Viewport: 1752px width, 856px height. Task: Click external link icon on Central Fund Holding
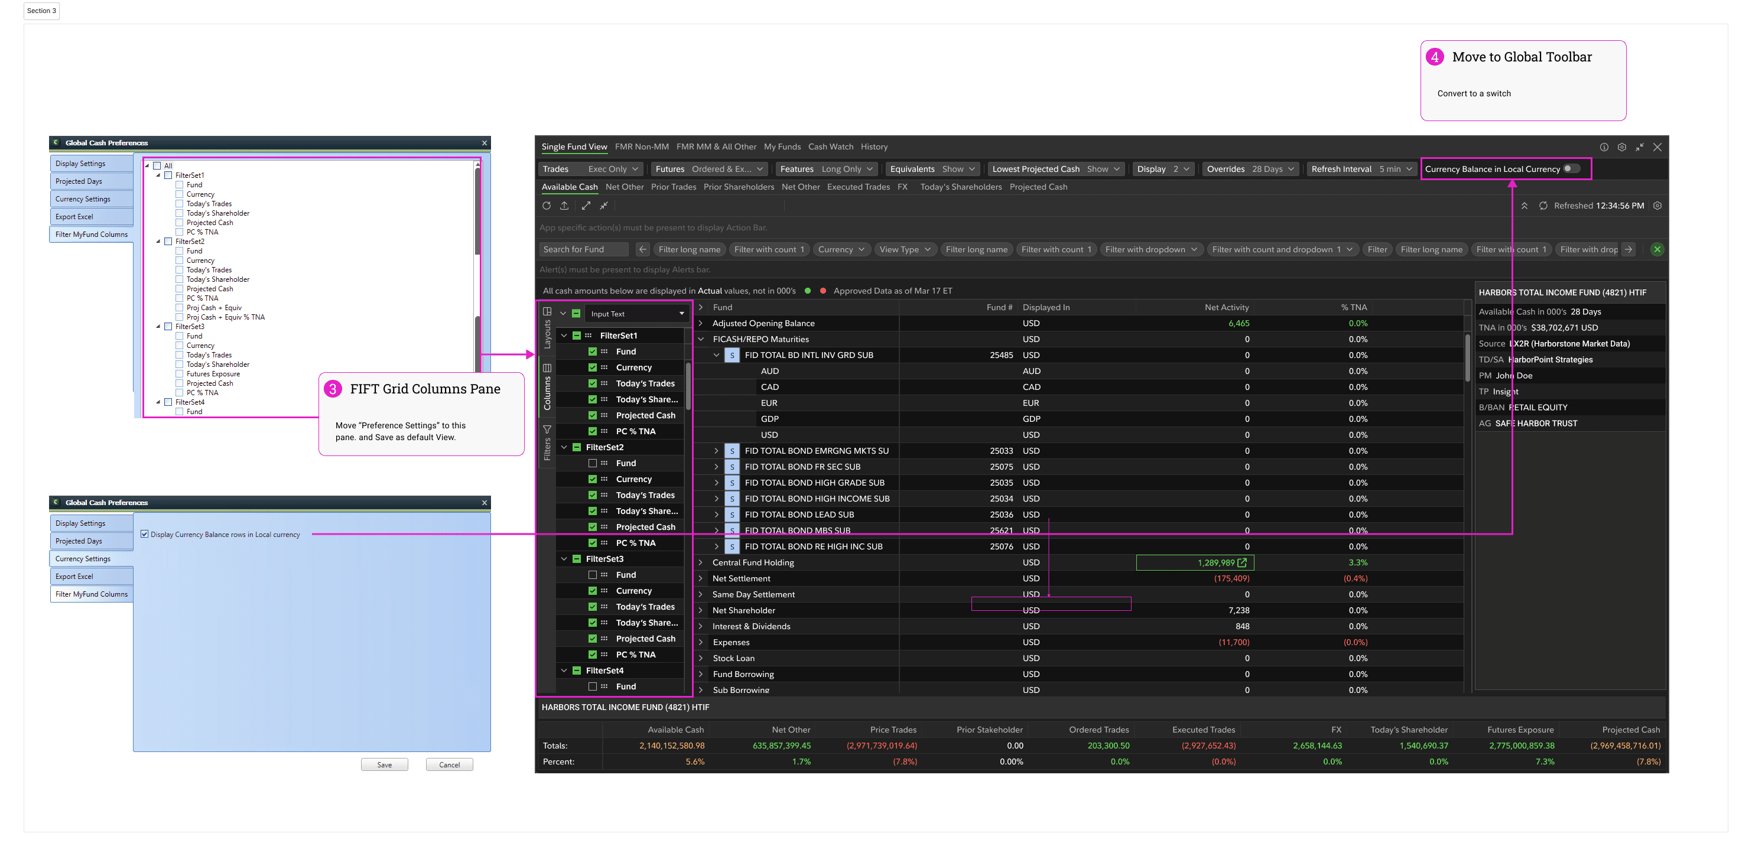click(1242, 563)
